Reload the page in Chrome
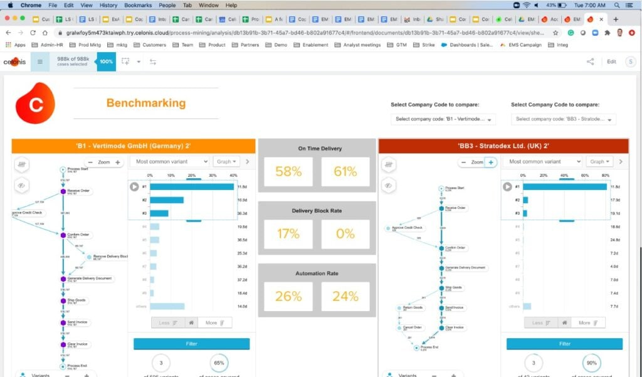 33,33
